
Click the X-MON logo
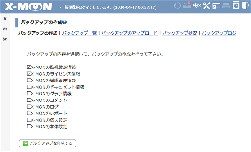(28, 7)
